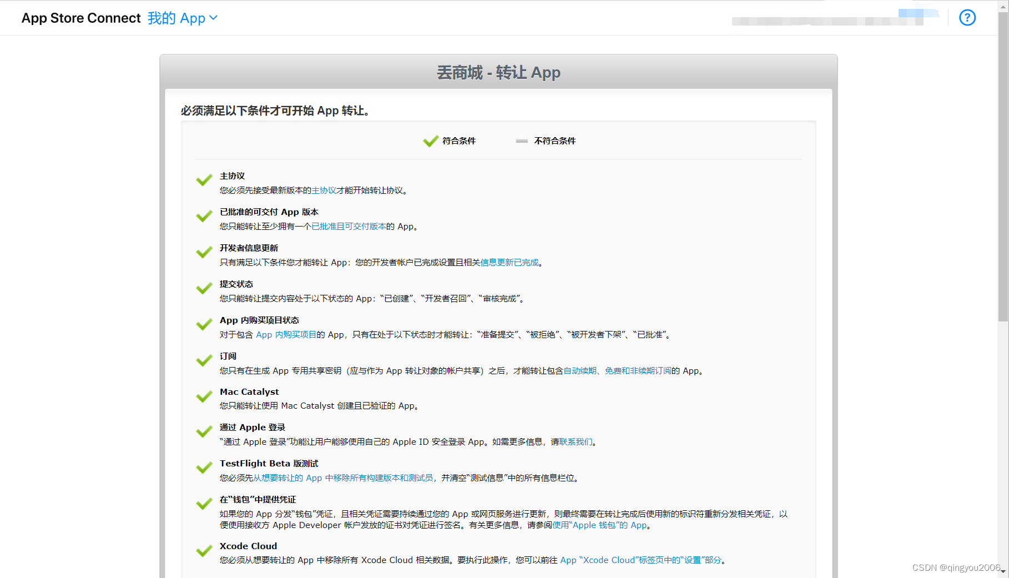Click the Mac Catalyst requirement title
The image size is (1009, 578).
[249, 392]
